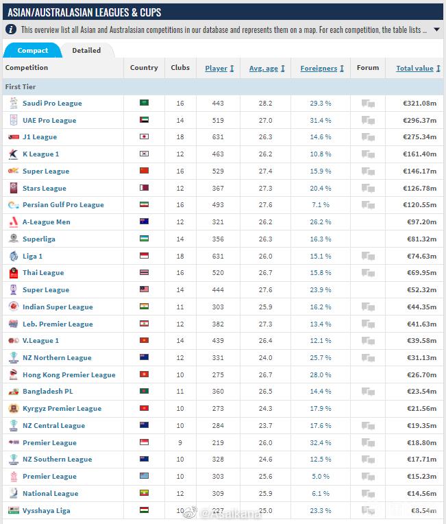Open the J1 League competition page
446x524 pixels.
point(40,137)
